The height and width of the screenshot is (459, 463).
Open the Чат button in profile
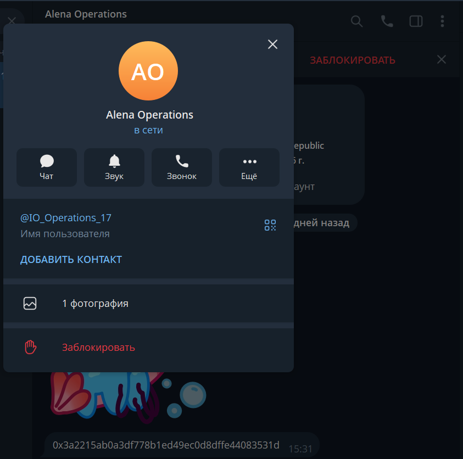click(47, 167)
